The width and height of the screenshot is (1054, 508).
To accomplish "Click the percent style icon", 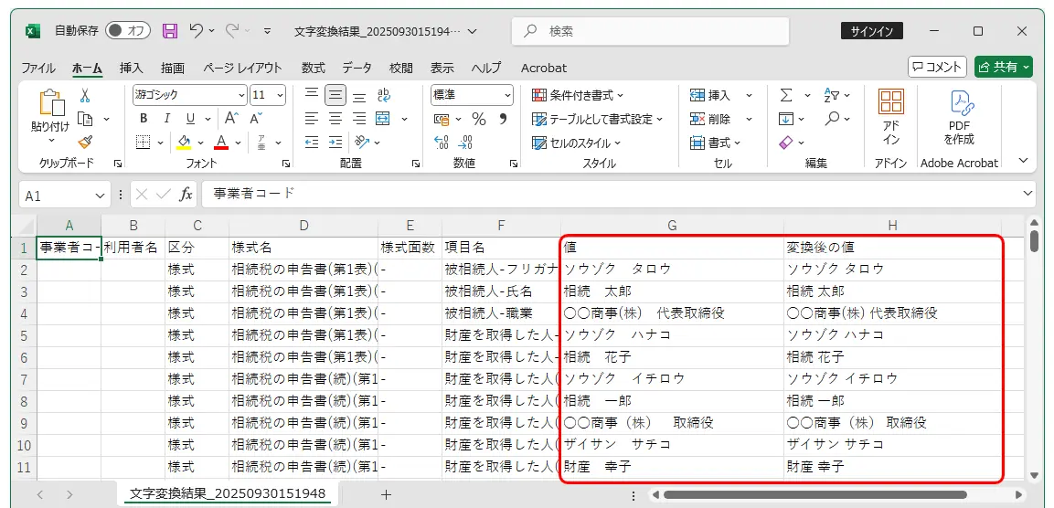I will [x=478, y=119].
